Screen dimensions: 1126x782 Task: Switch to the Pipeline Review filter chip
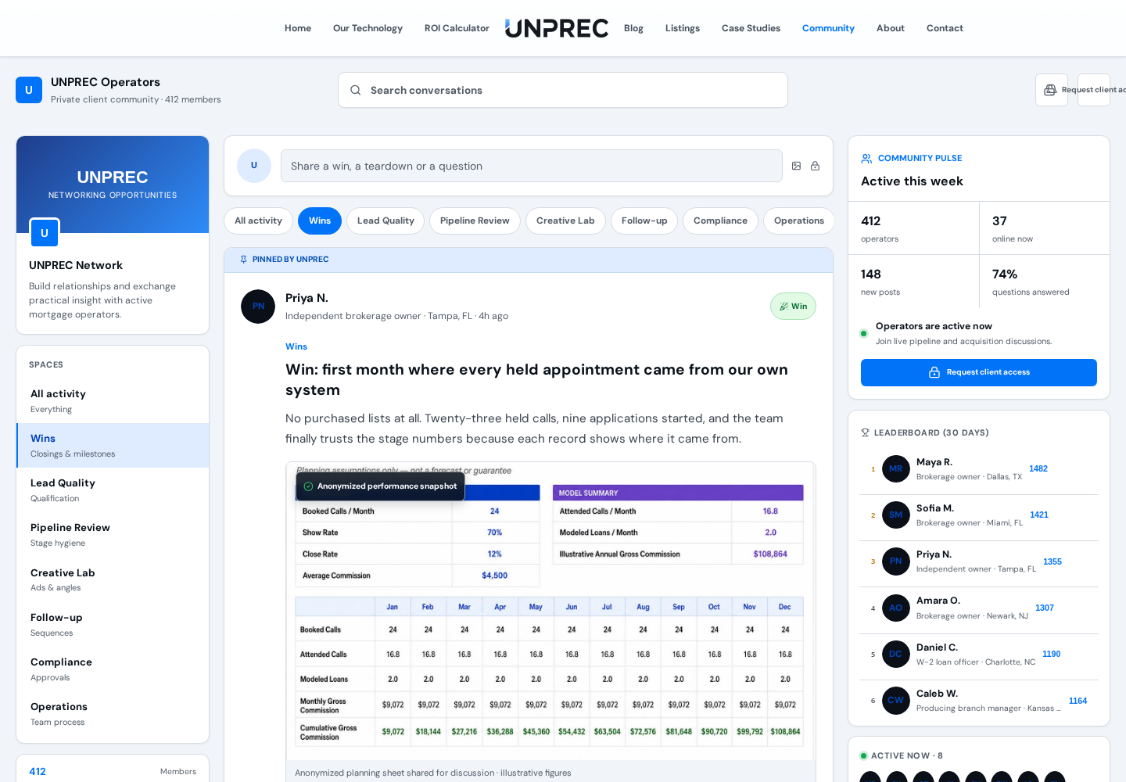(475, 221)
